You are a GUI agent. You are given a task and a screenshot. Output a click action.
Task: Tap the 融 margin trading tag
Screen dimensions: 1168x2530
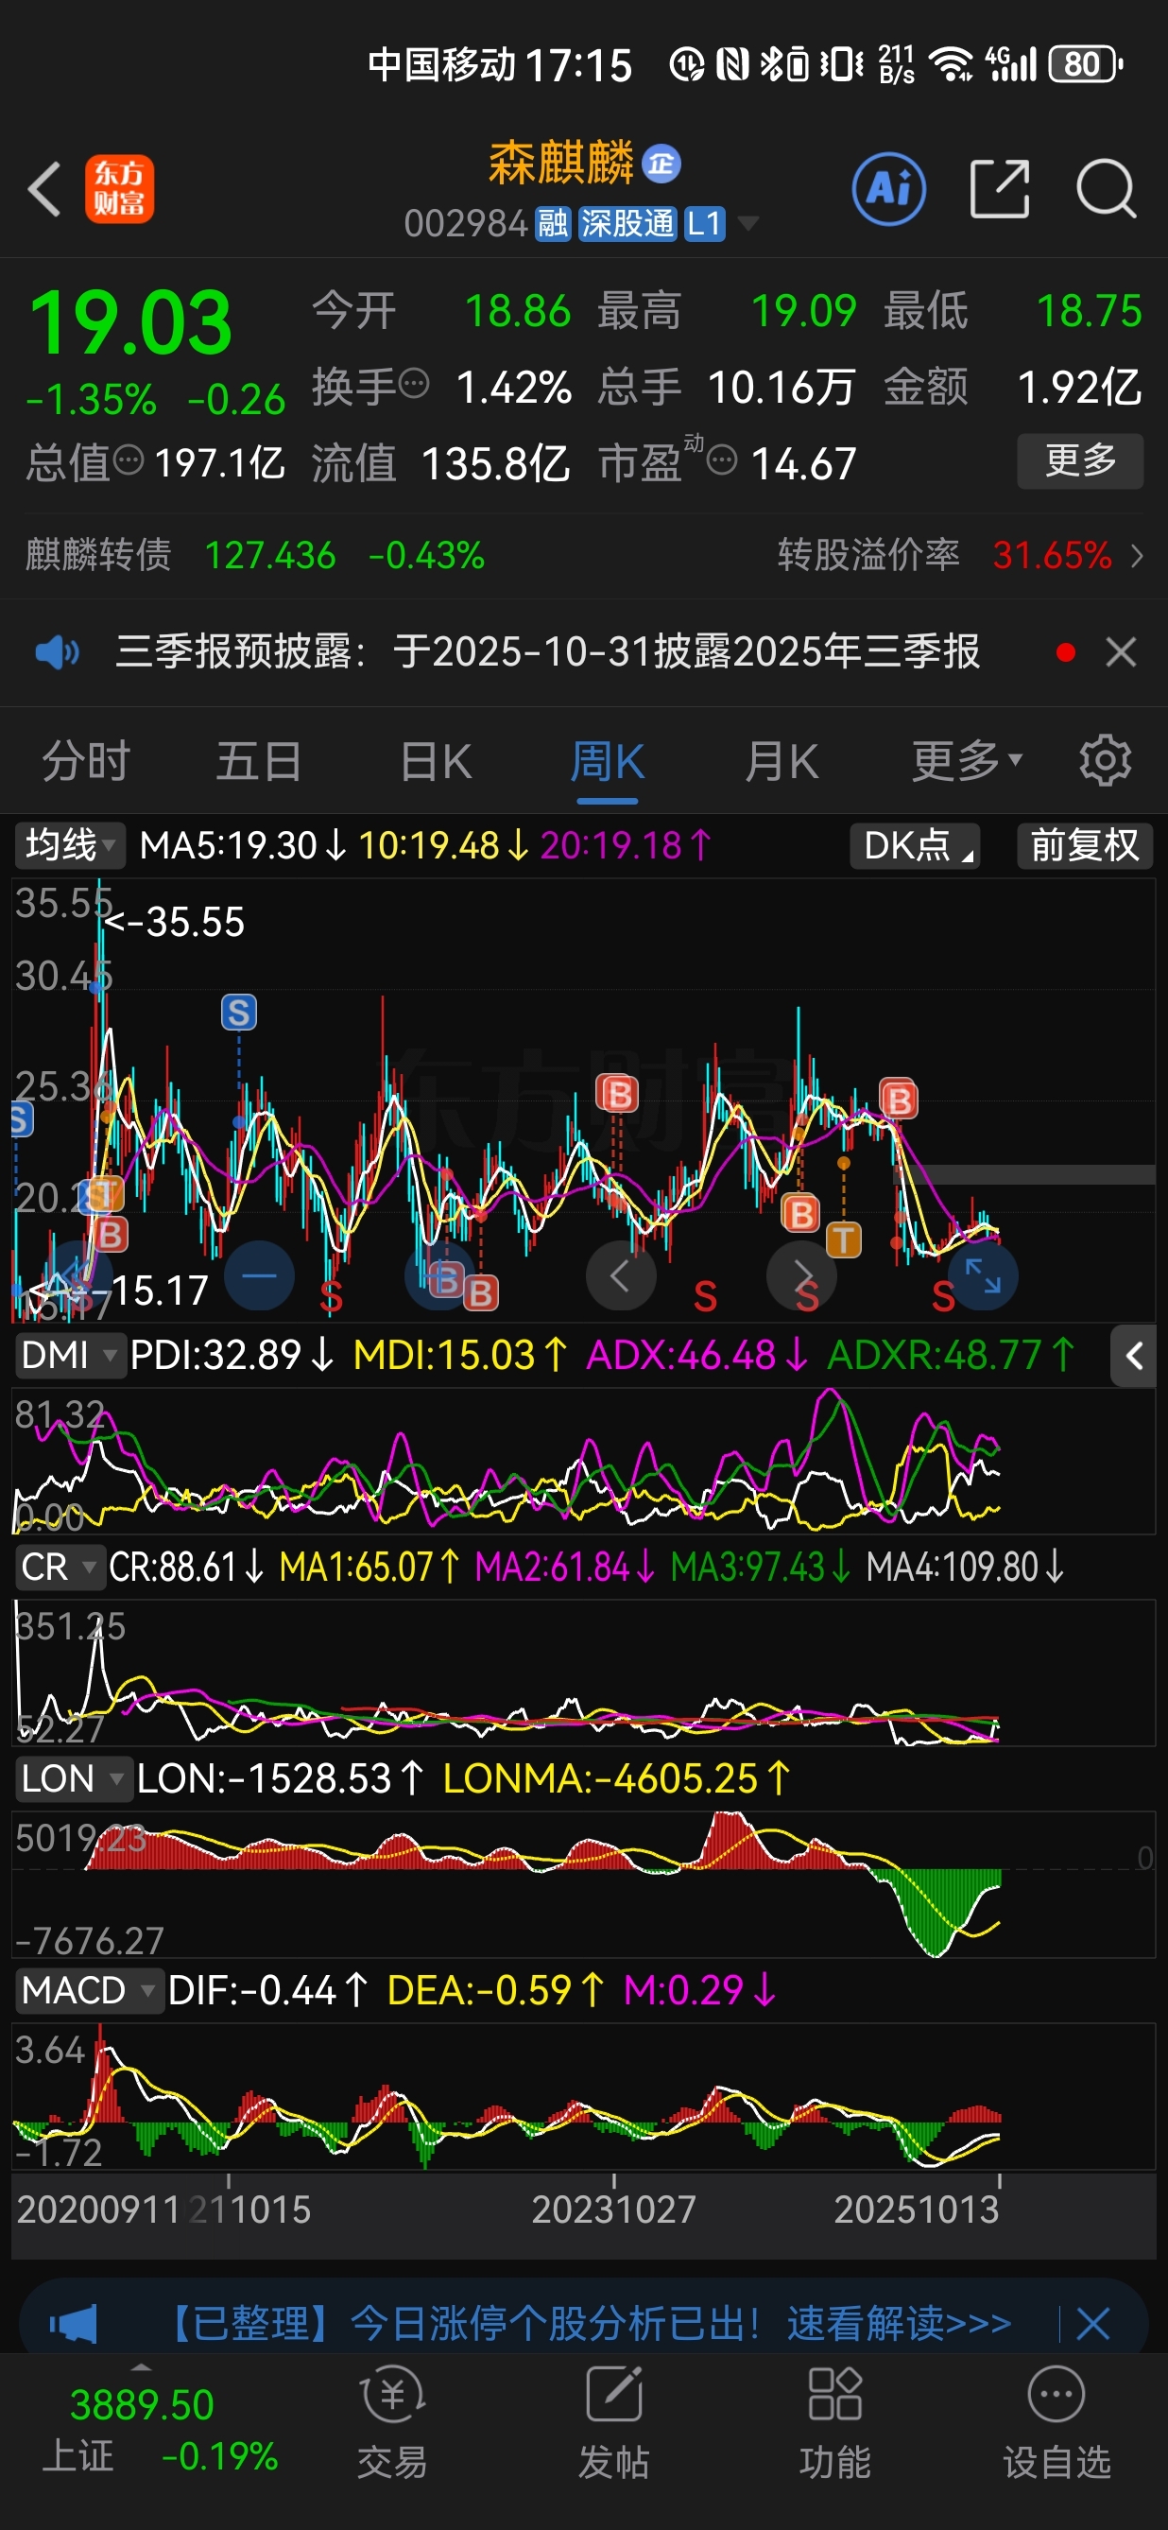[x=553, y=224]
